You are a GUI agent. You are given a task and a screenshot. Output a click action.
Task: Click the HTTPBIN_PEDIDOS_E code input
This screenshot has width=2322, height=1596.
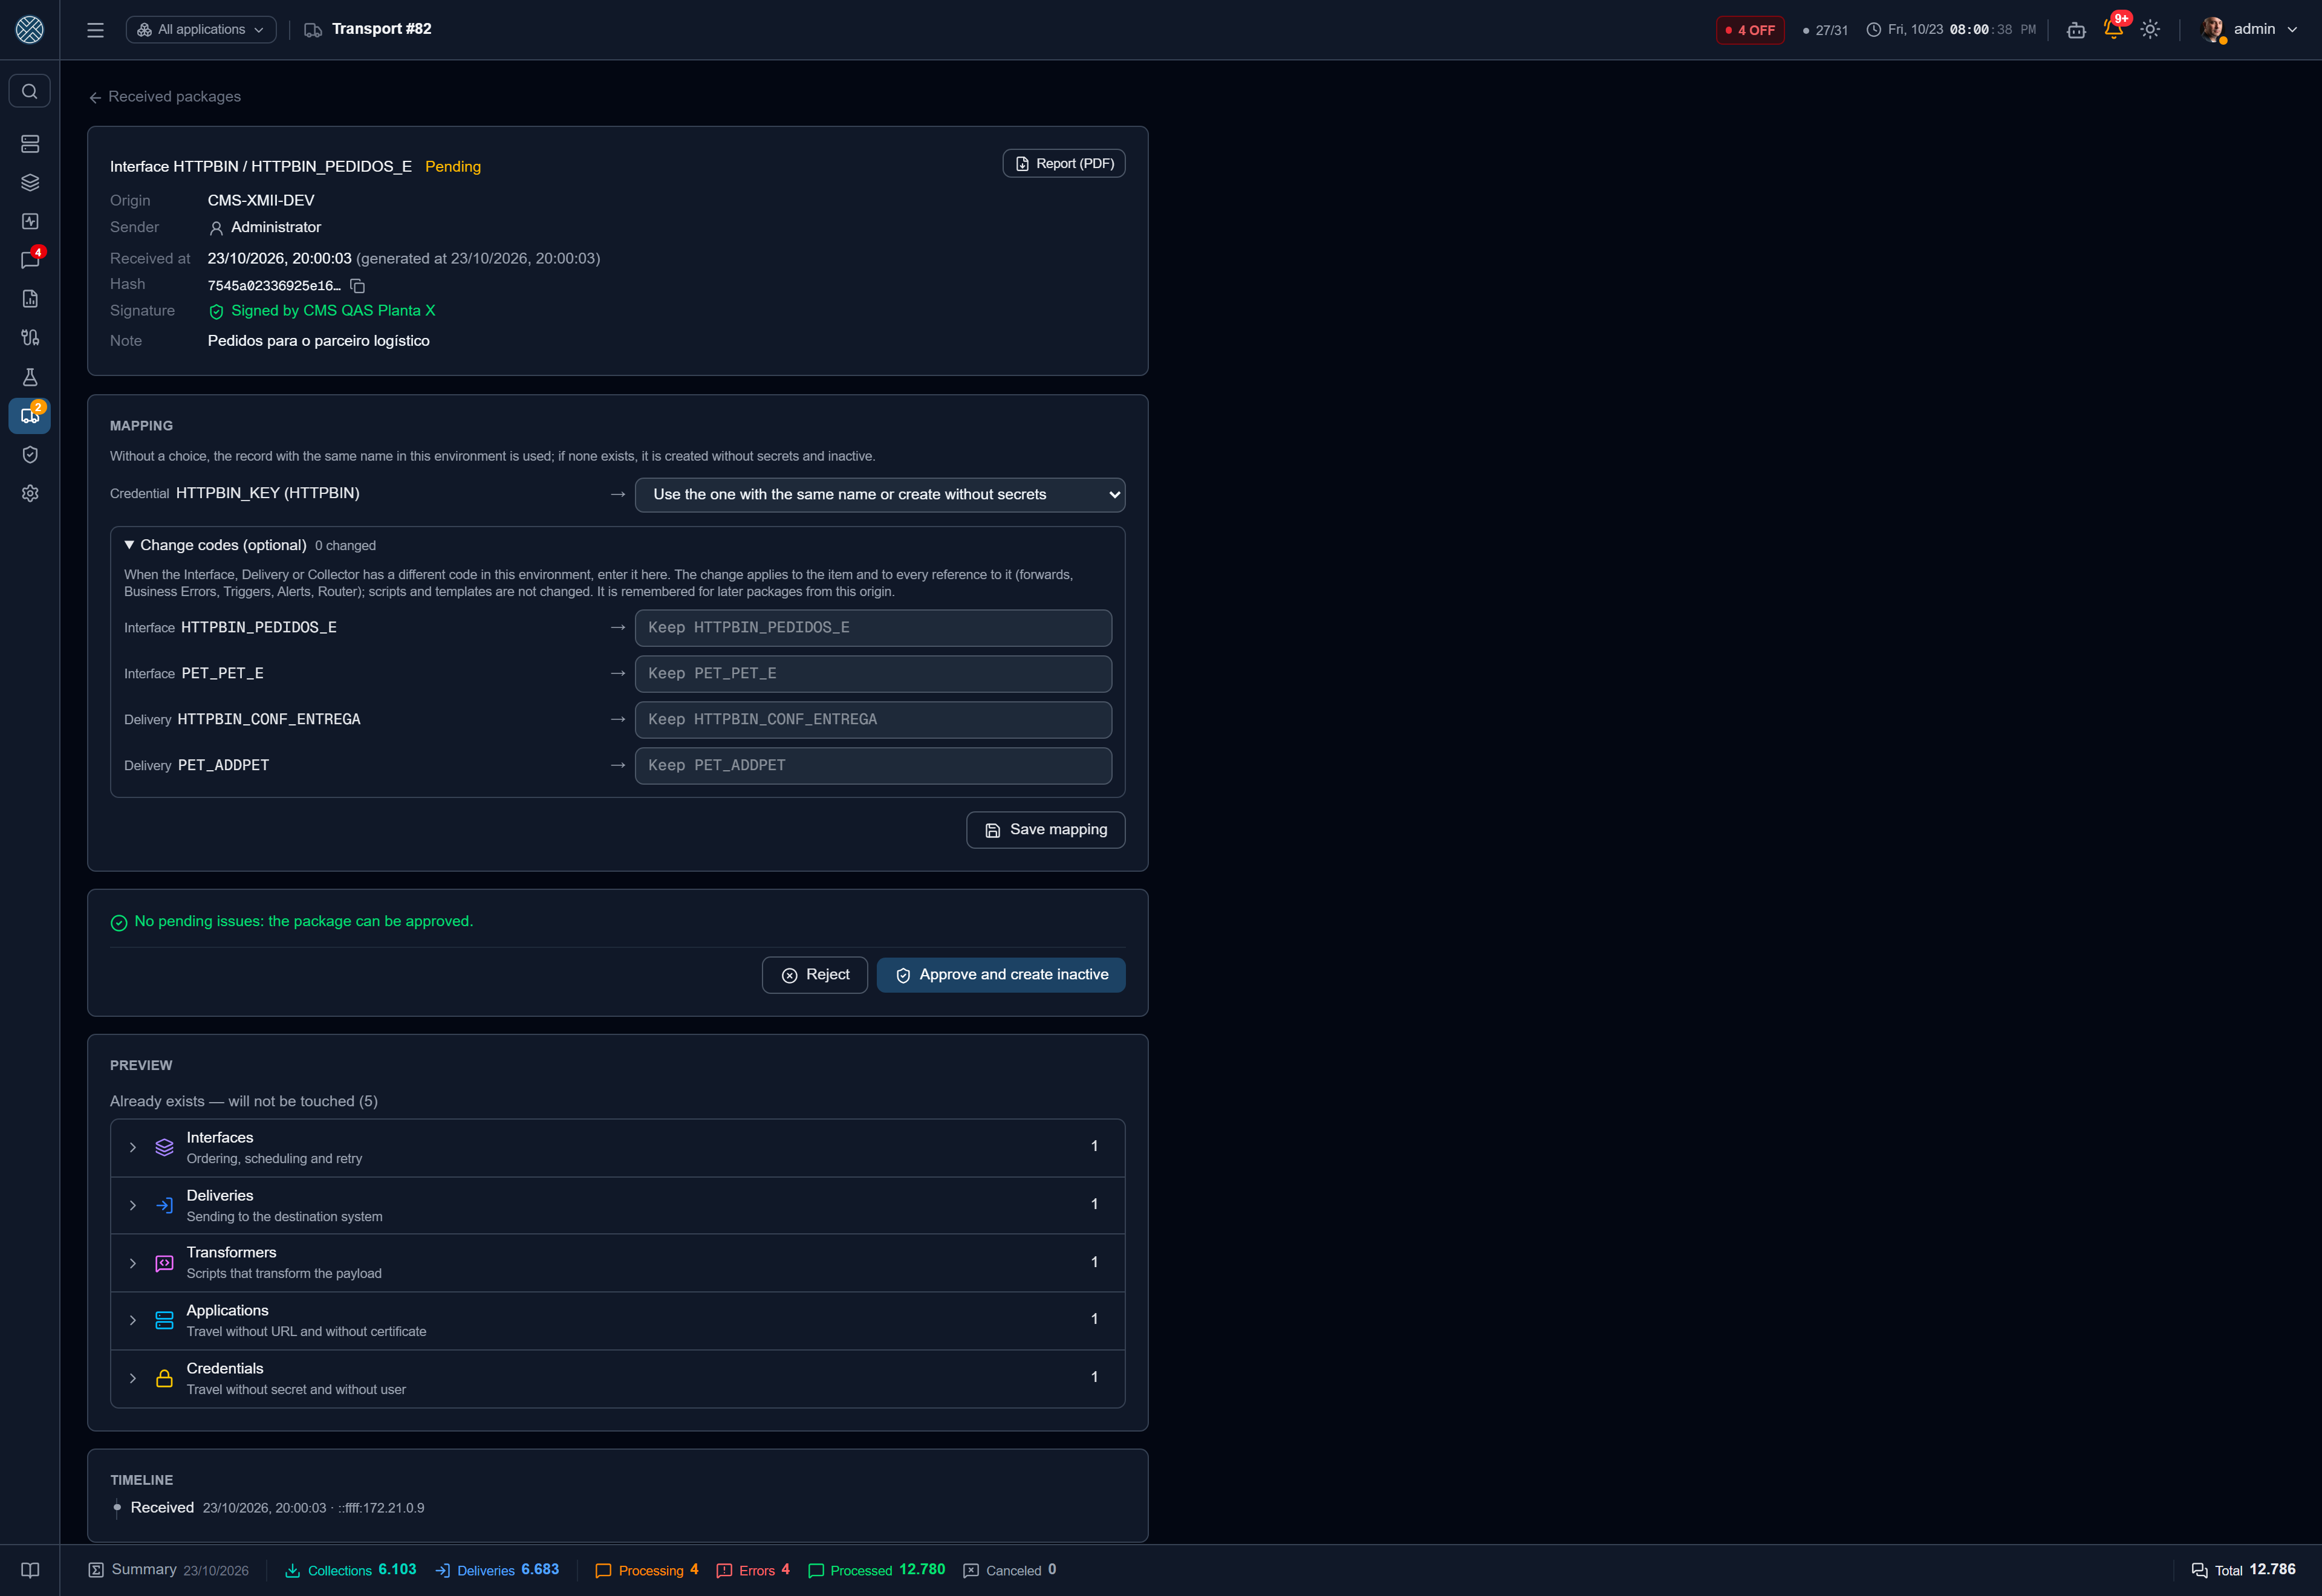[873, 628]
